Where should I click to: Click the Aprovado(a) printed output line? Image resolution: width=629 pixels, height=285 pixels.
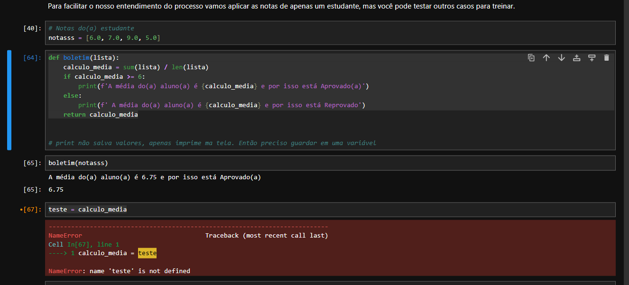(x=155, y=177)
